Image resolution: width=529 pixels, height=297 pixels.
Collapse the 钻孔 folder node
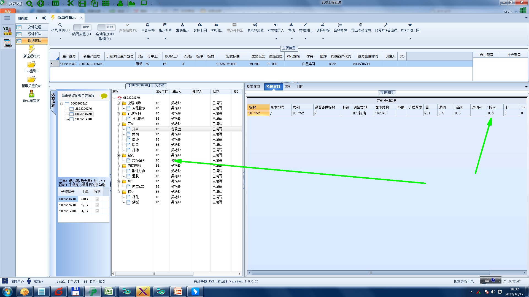[x=118, y=155]
